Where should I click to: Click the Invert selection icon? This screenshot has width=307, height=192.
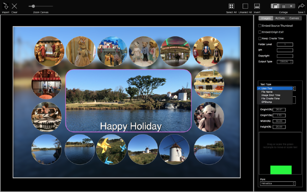[x=257, y=6]
